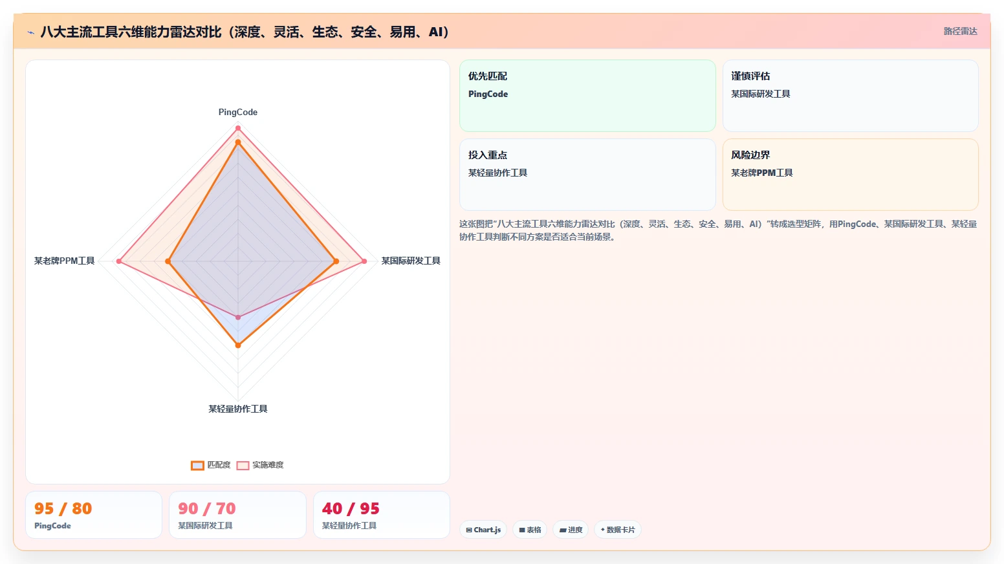
Task: Click the 90 / 70 某国际研发工具 stat card
Action: click(237, 515)
